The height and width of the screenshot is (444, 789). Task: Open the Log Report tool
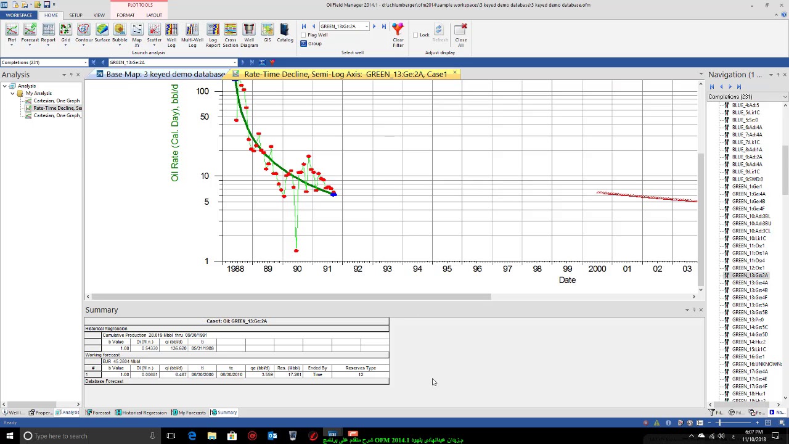click(213, 35)
